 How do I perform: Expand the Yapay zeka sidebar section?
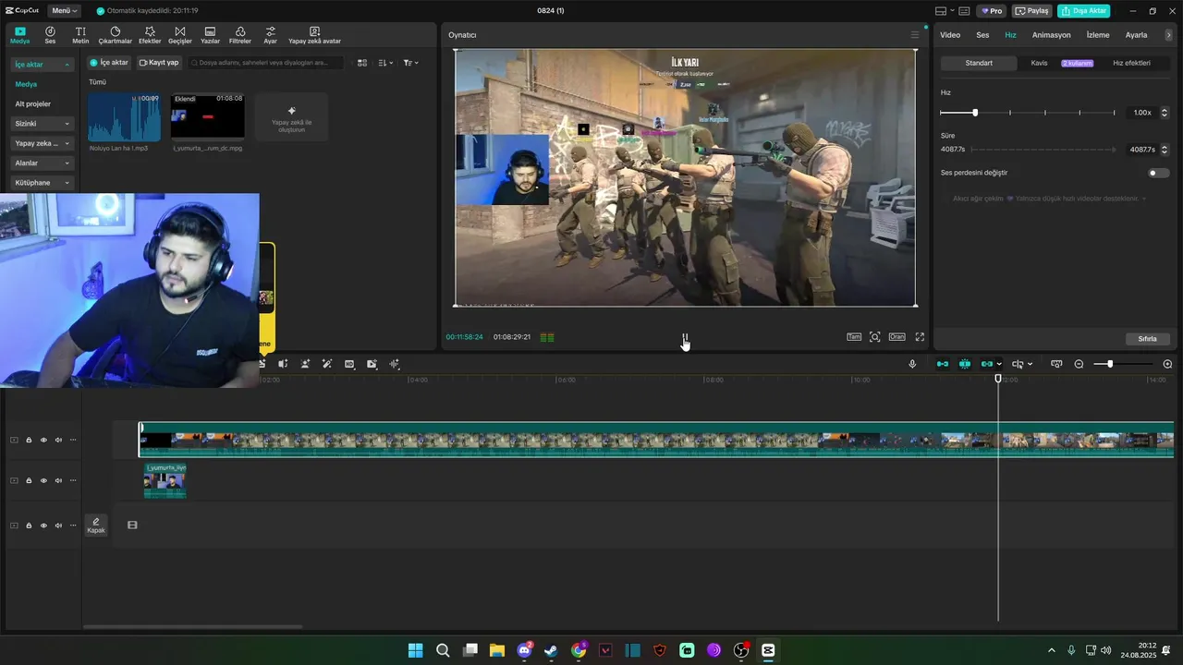(x=43, y=143)
